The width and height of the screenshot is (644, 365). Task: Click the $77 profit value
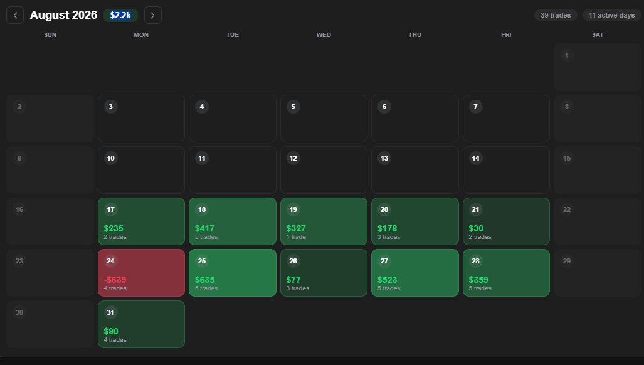point(293,280)
